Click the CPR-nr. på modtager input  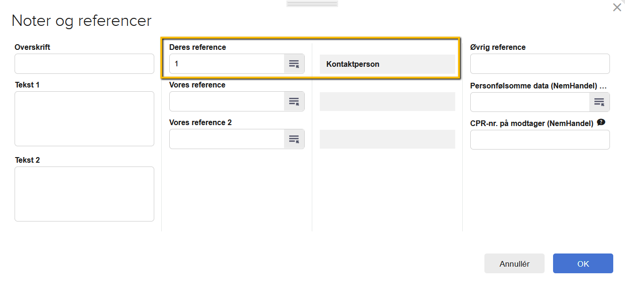click(x=540, y=140)
